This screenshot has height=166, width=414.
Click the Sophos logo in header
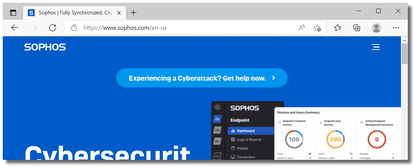tap(45, 47)
